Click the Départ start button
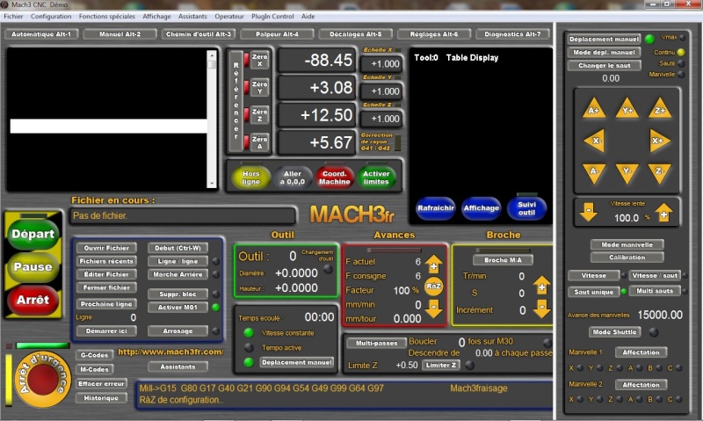This screenshot has width=703, height=421. coord(33,234)
